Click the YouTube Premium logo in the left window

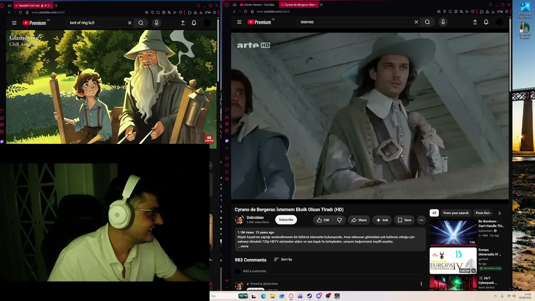click(35, 23)
